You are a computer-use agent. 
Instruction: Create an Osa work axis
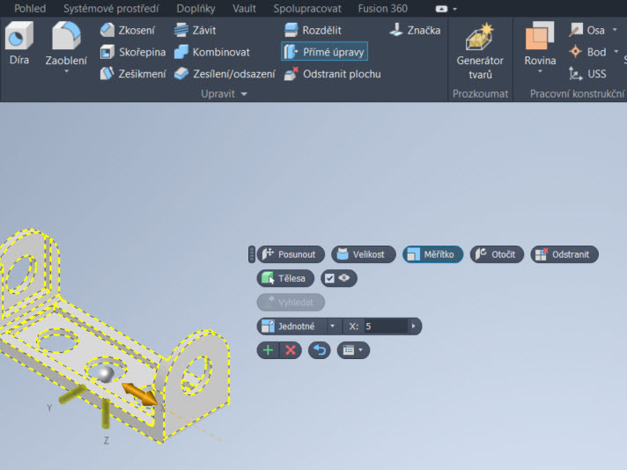point(587,30)
